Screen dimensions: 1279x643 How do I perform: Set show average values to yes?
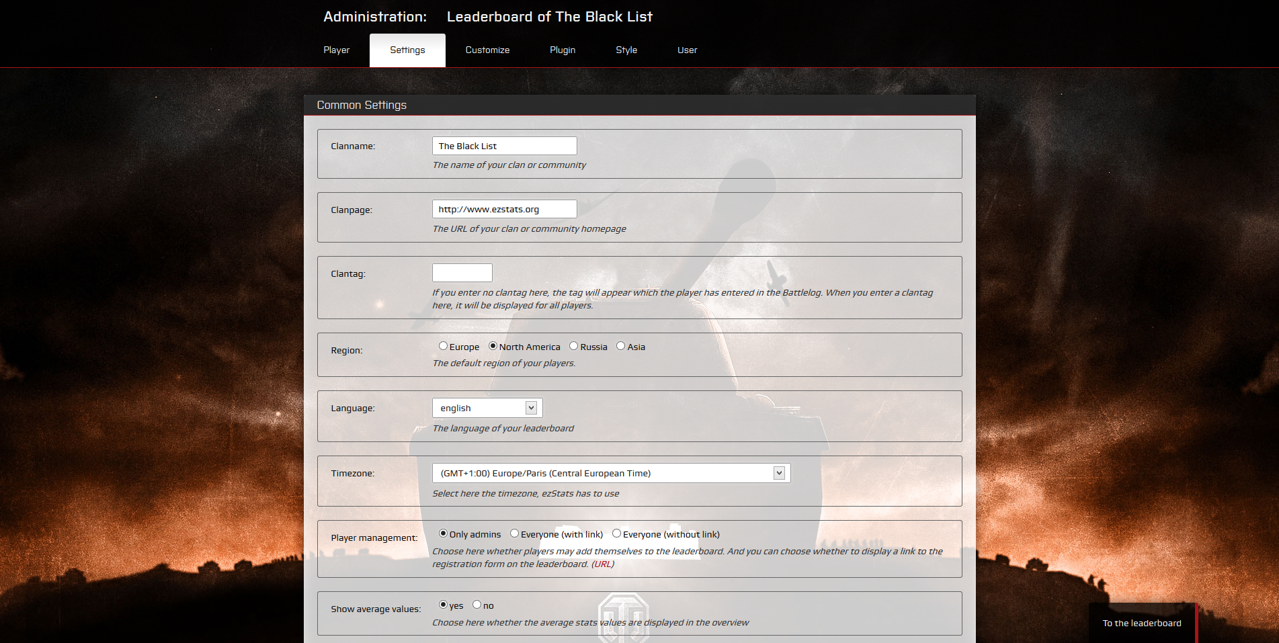pyautogui.click(x=443, y=604)
